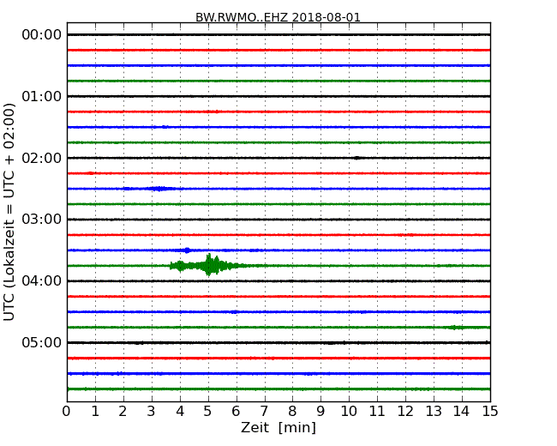Select the 02:00 time label
Screen dimensions: 557x446
42,158
